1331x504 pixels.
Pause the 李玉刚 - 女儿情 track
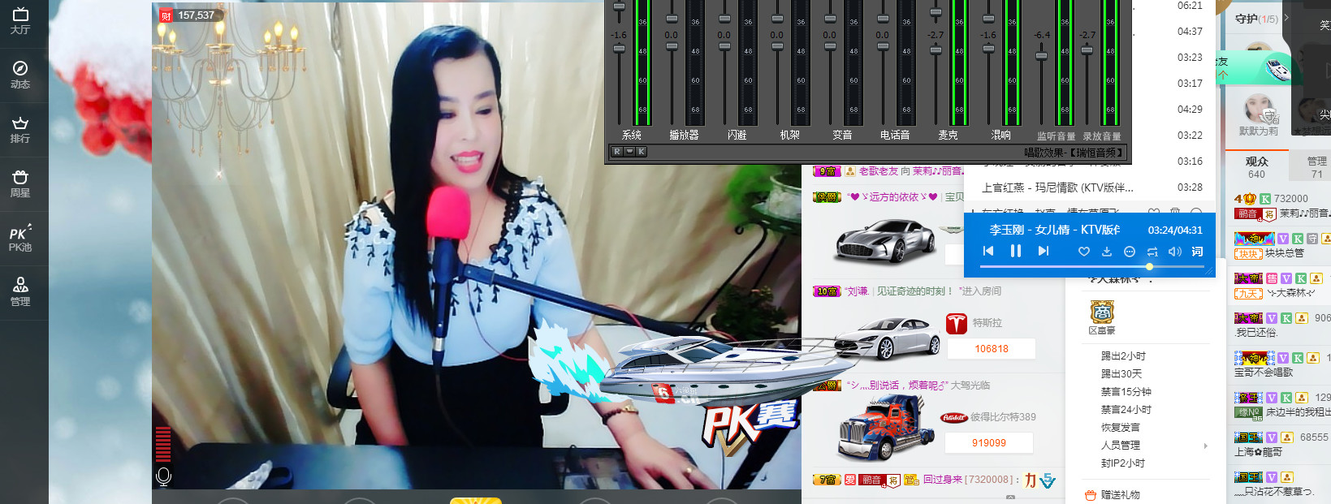coord(1015,252)
